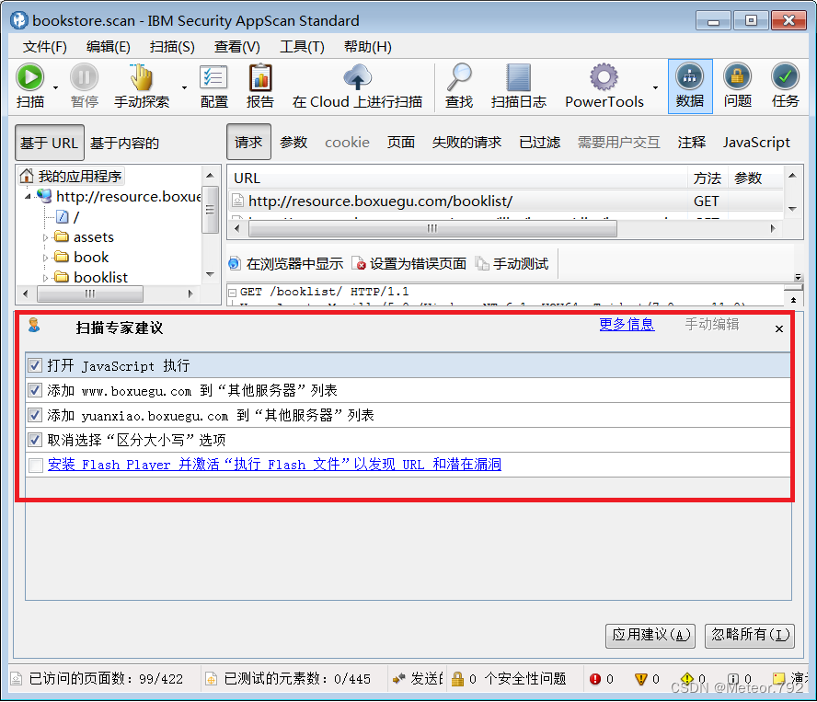This screenshot has height=702, width=817.
Task: Switch to the JavaScript tab
Action: (x=756, y=142)
